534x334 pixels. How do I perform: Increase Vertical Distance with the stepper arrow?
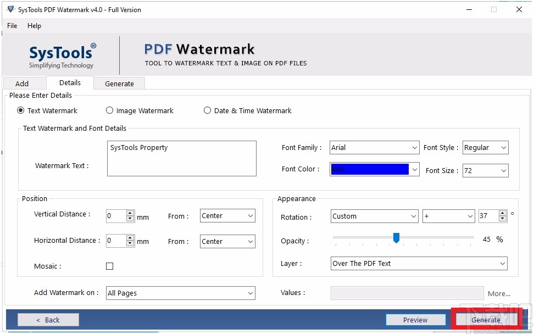130,213
